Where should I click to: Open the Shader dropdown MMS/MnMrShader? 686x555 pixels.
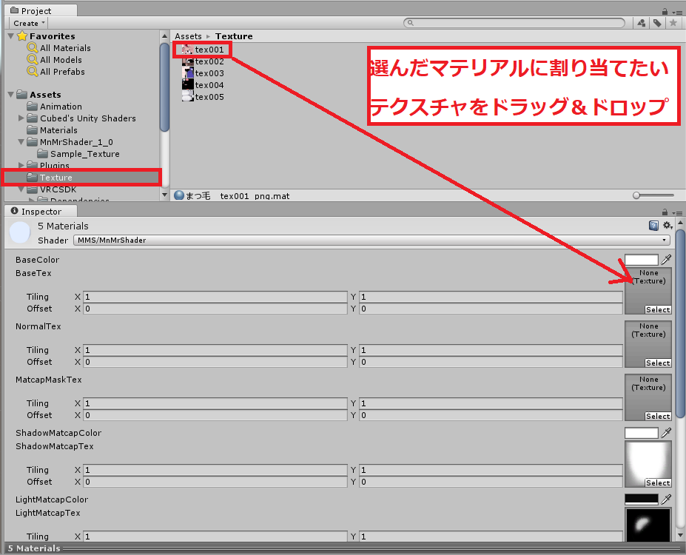click(371, 240)
